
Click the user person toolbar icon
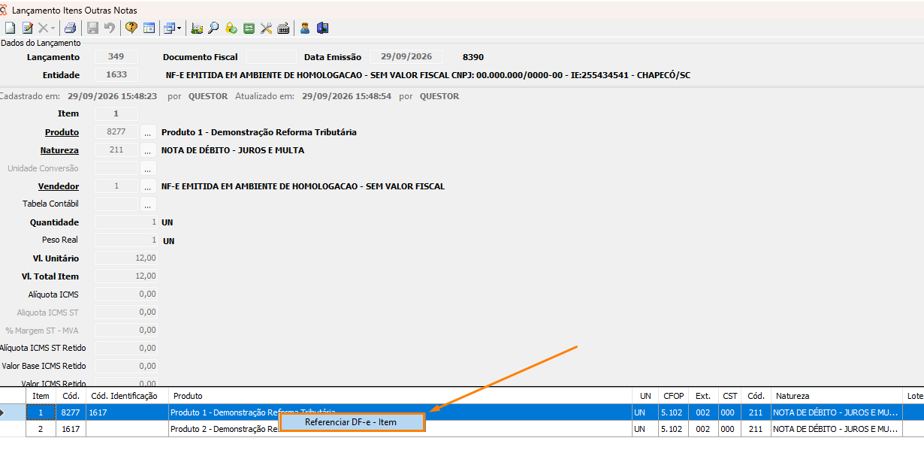pos(305,28)
